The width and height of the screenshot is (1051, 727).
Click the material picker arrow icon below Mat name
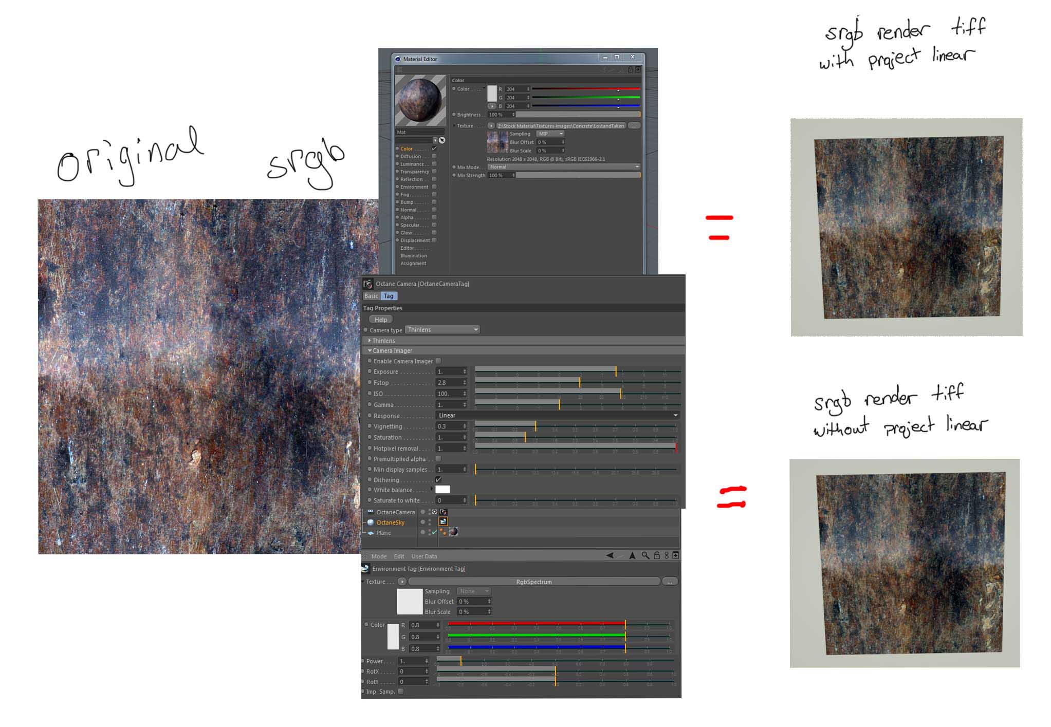pyautogui.click(x=442, y=140)
